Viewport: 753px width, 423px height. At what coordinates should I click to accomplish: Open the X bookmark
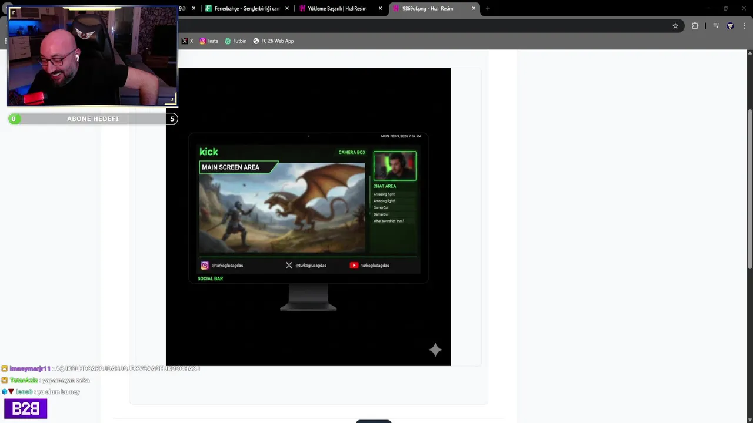pos(188,41)
